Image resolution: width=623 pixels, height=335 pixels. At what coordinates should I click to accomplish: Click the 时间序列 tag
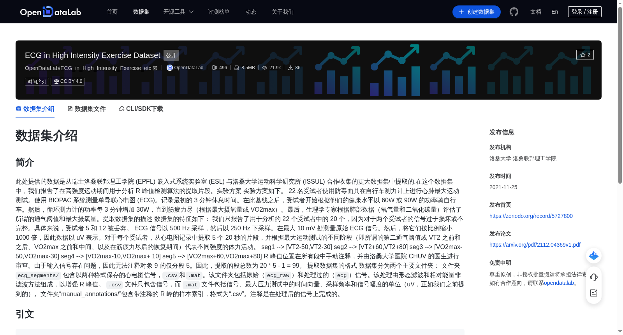(37, 82)
